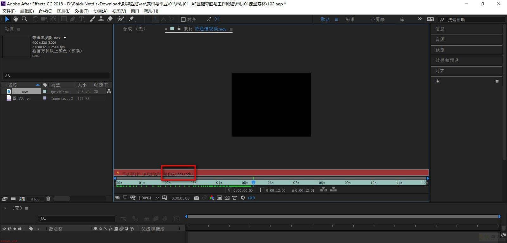Expand the workspace overflow chevrons
The height and width of the screenshot is (243, 507).
pyautogui.click(x=420, y=19)
